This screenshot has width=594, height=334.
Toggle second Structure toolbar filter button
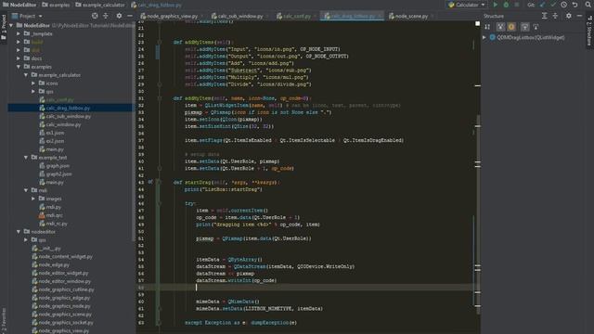coord(501,27)
